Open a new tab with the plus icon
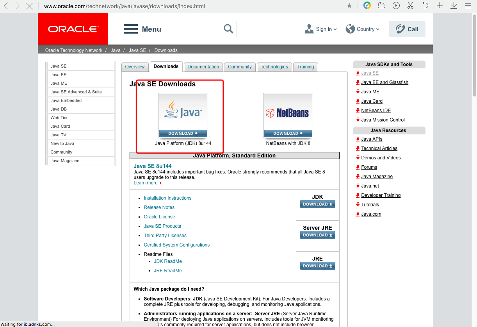The width and height of the screenshot is (477, 327). [440, 5]
